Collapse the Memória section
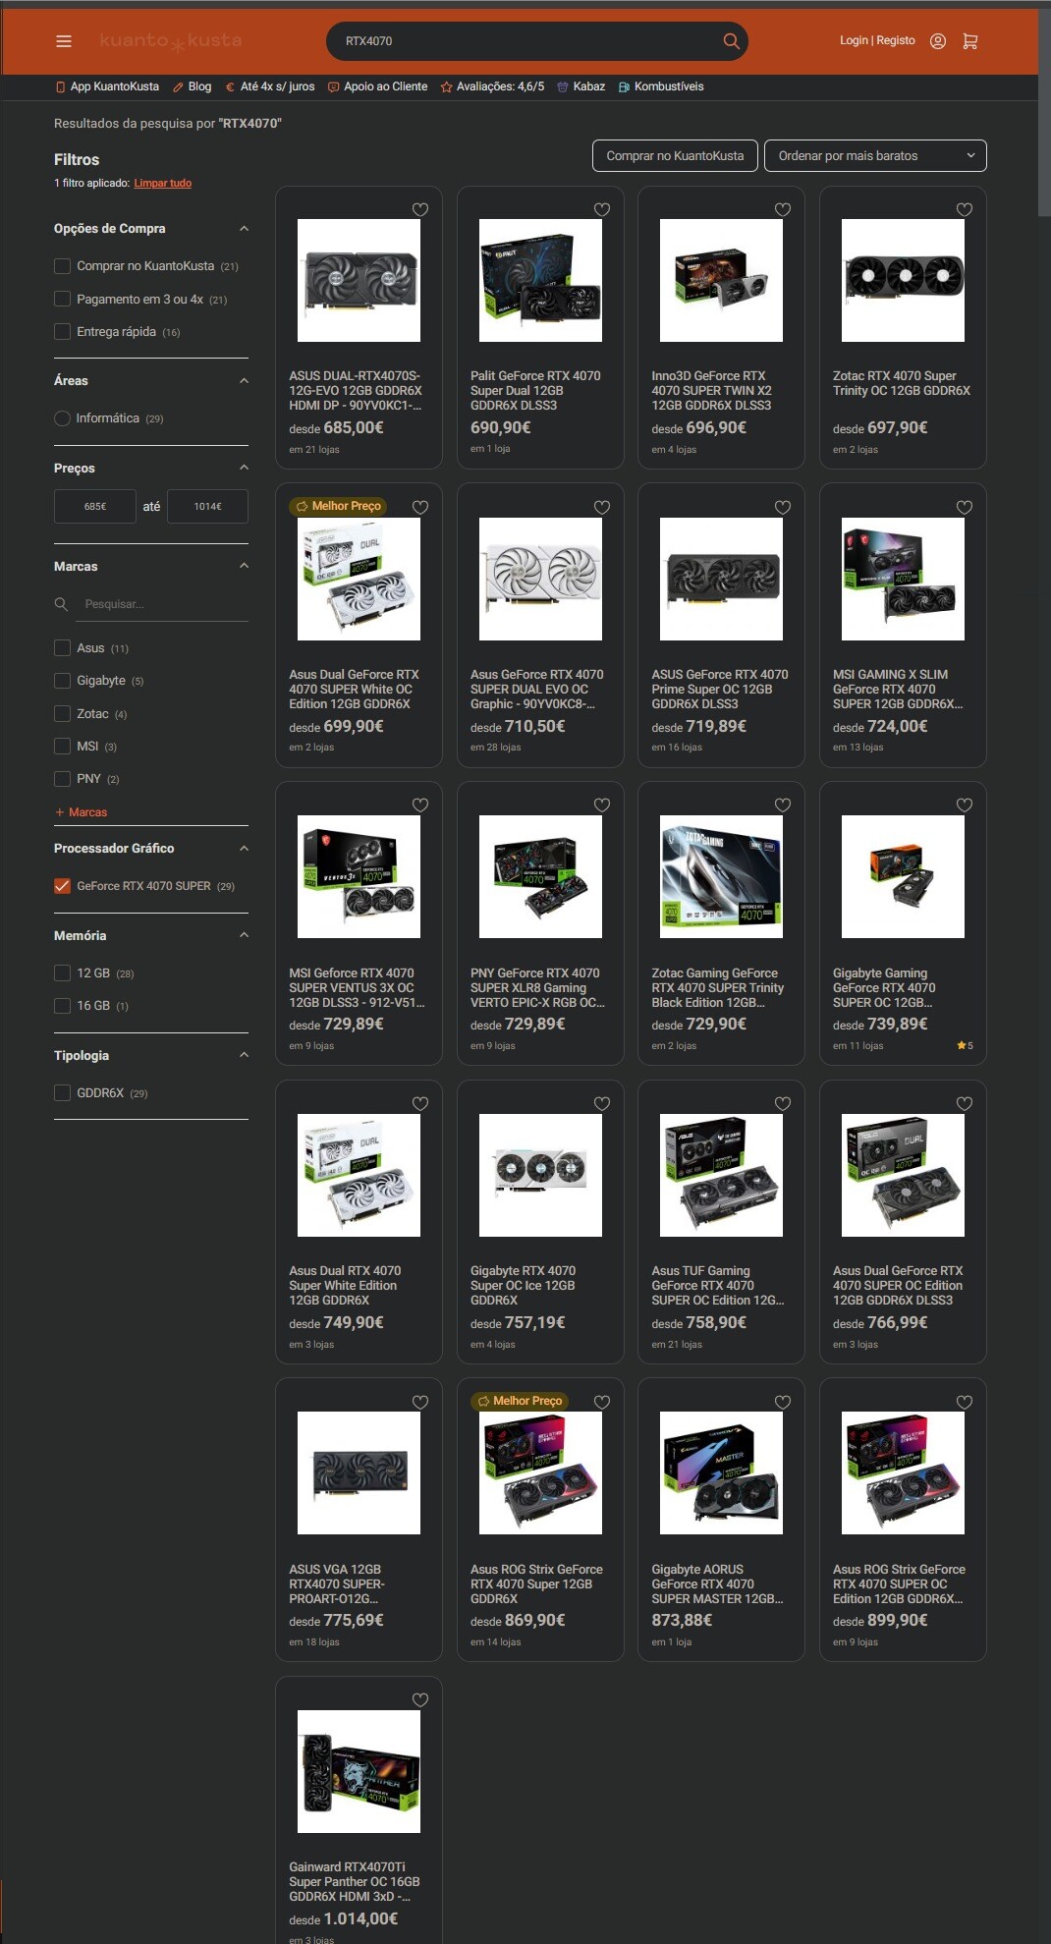 point(244,935)
